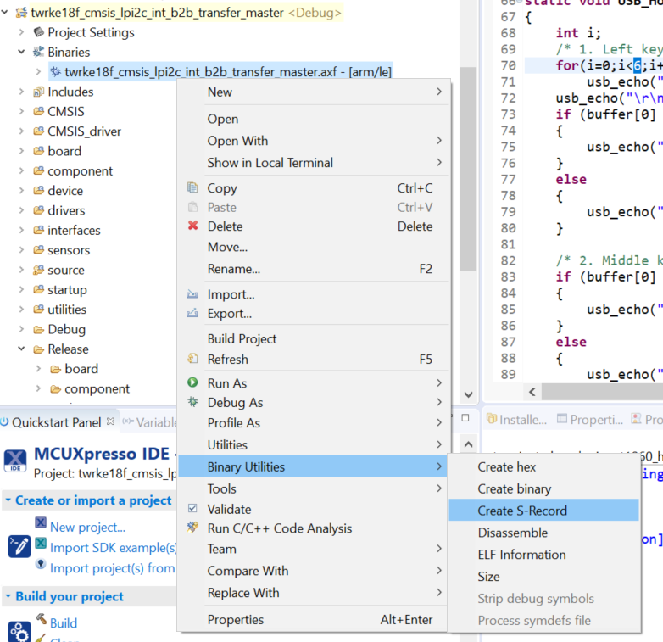Open Properties from context menu

click(313, 620)
